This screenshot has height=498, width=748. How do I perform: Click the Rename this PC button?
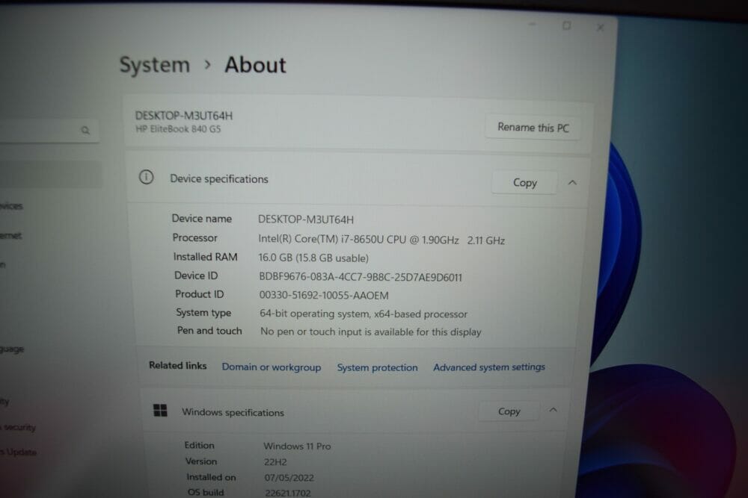533,127
